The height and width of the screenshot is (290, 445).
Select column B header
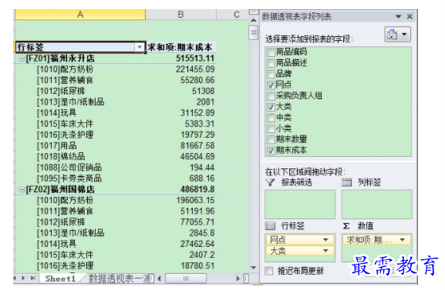180,15
